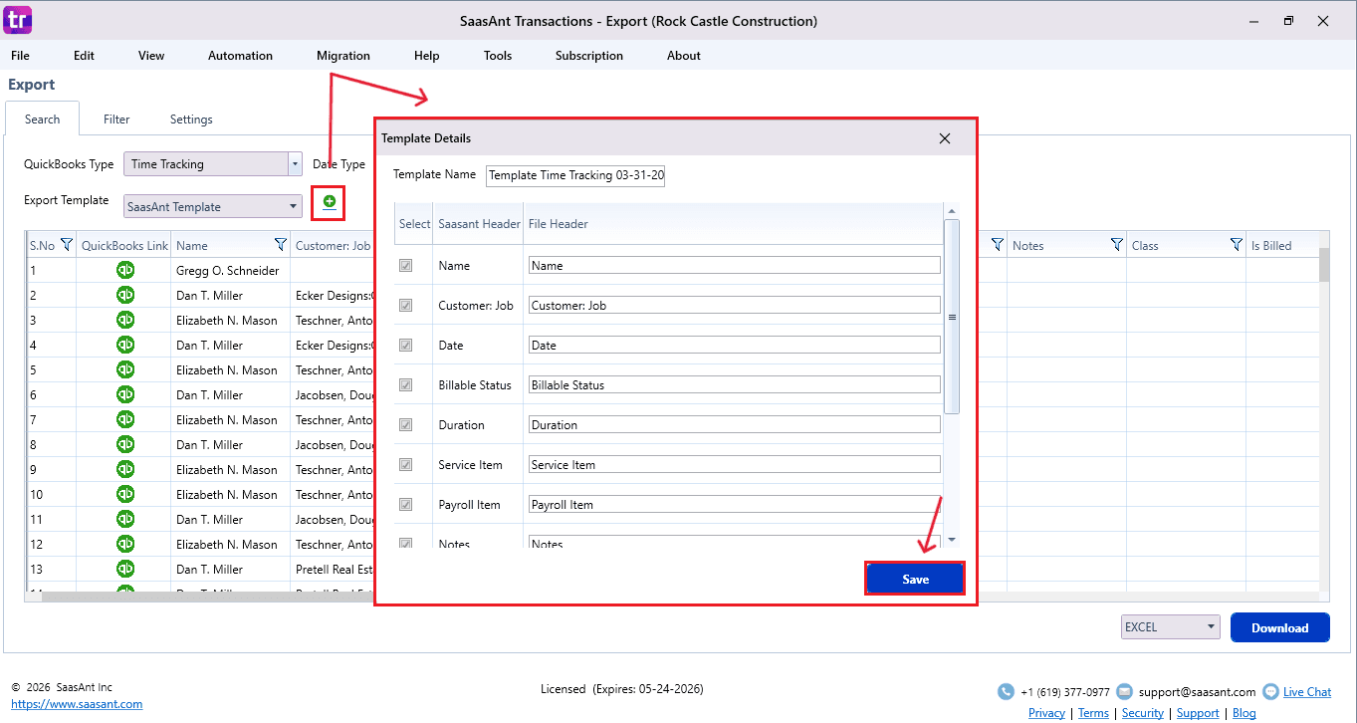This screenshot has width=1357, height=723.
Task: Click the filter icon on Notes column
Action: coord(1116,245)
